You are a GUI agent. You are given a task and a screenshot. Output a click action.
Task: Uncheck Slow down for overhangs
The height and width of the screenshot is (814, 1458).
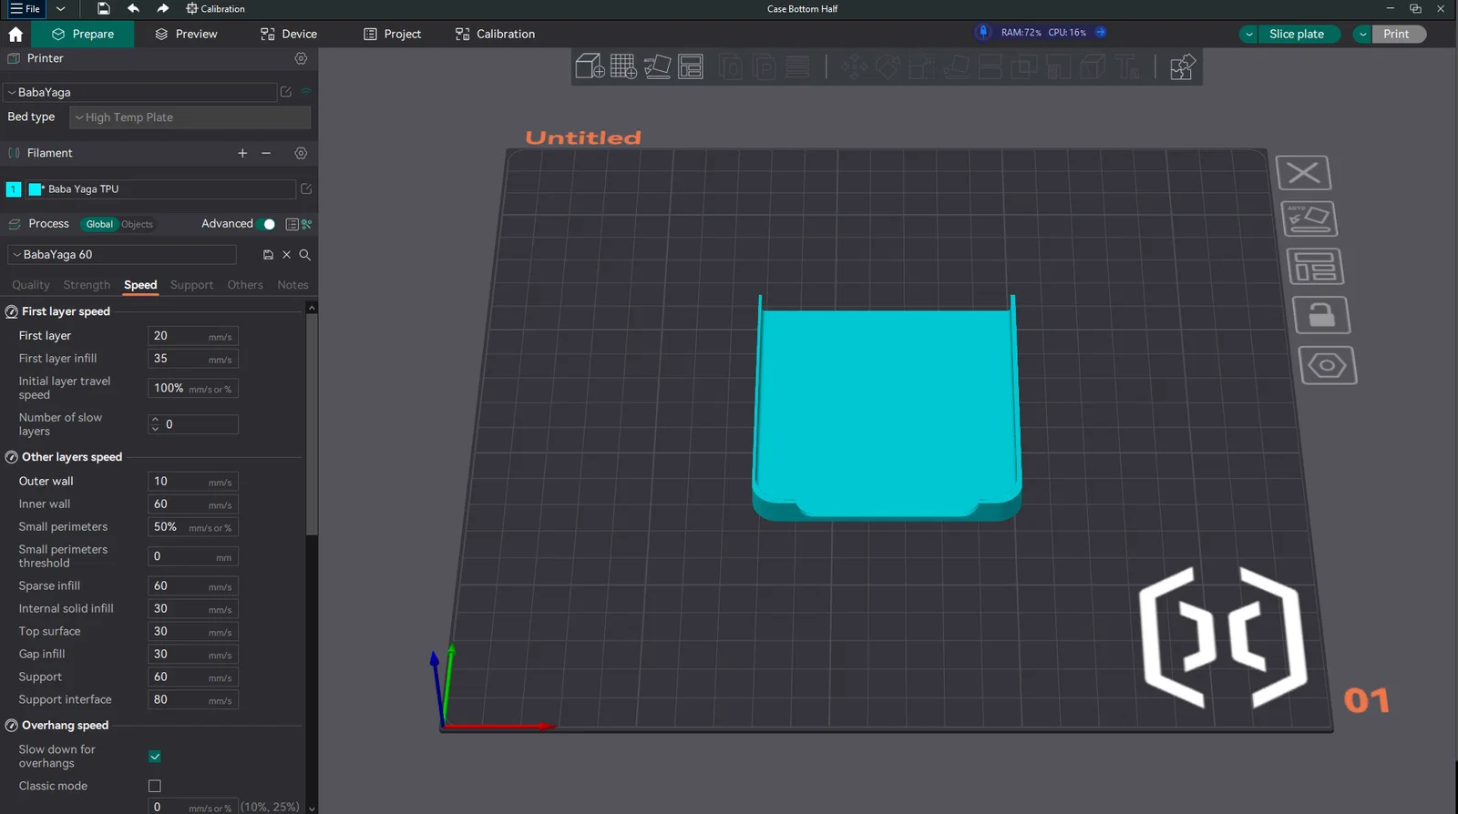(x=155, y=757)
